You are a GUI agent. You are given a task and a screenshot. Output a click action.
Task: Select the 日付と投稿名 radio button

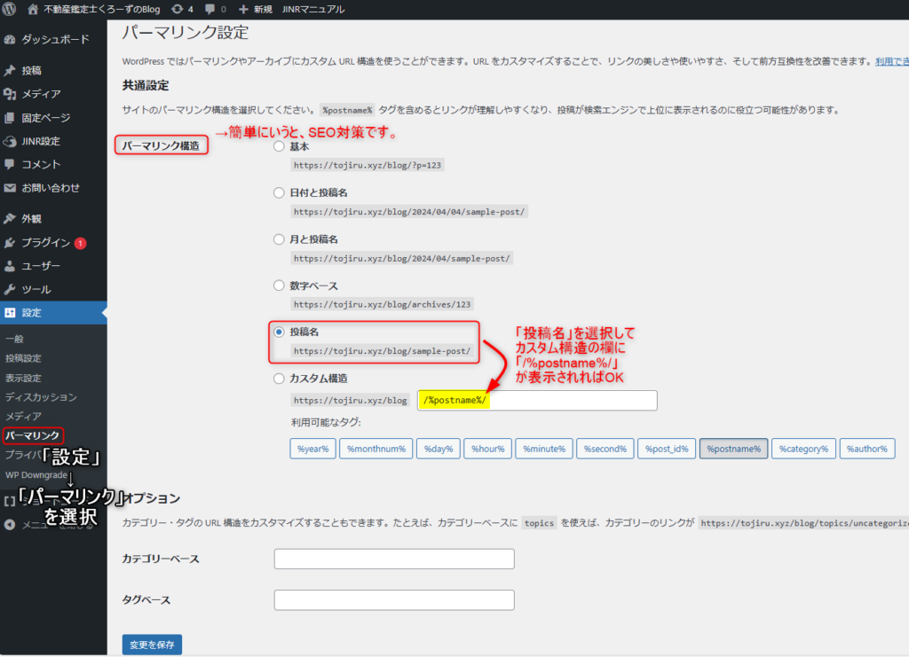279,192
